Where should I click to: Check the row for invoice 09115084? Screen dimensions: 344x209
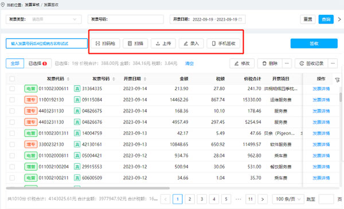tap(12, 100)
